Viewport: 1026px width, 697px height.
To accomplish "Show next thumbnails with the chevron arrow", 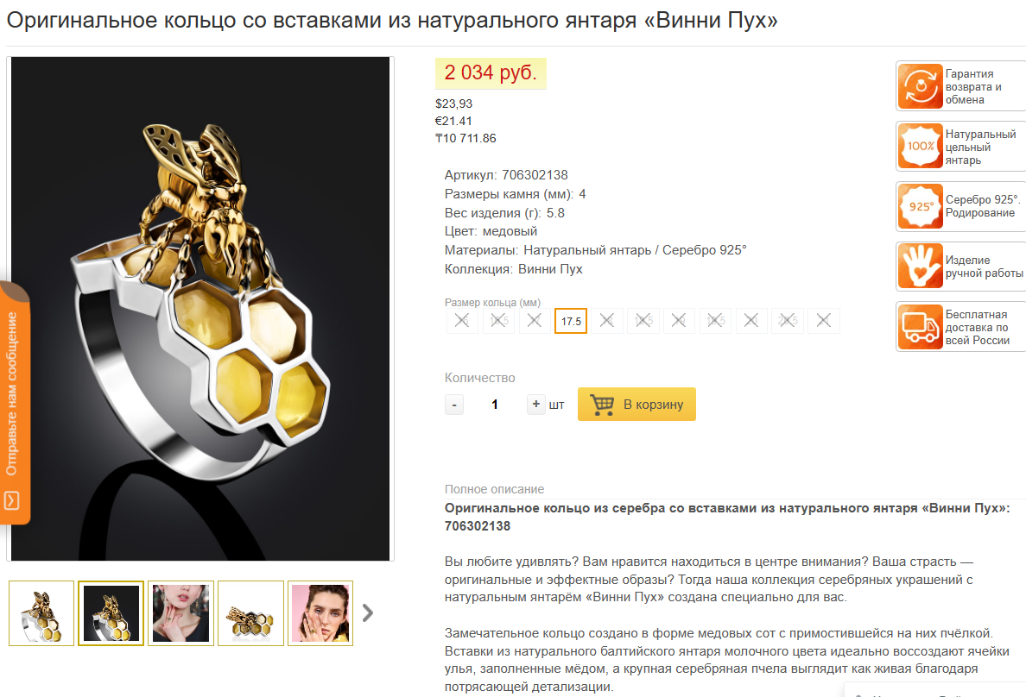I will [x=368, y=612].
